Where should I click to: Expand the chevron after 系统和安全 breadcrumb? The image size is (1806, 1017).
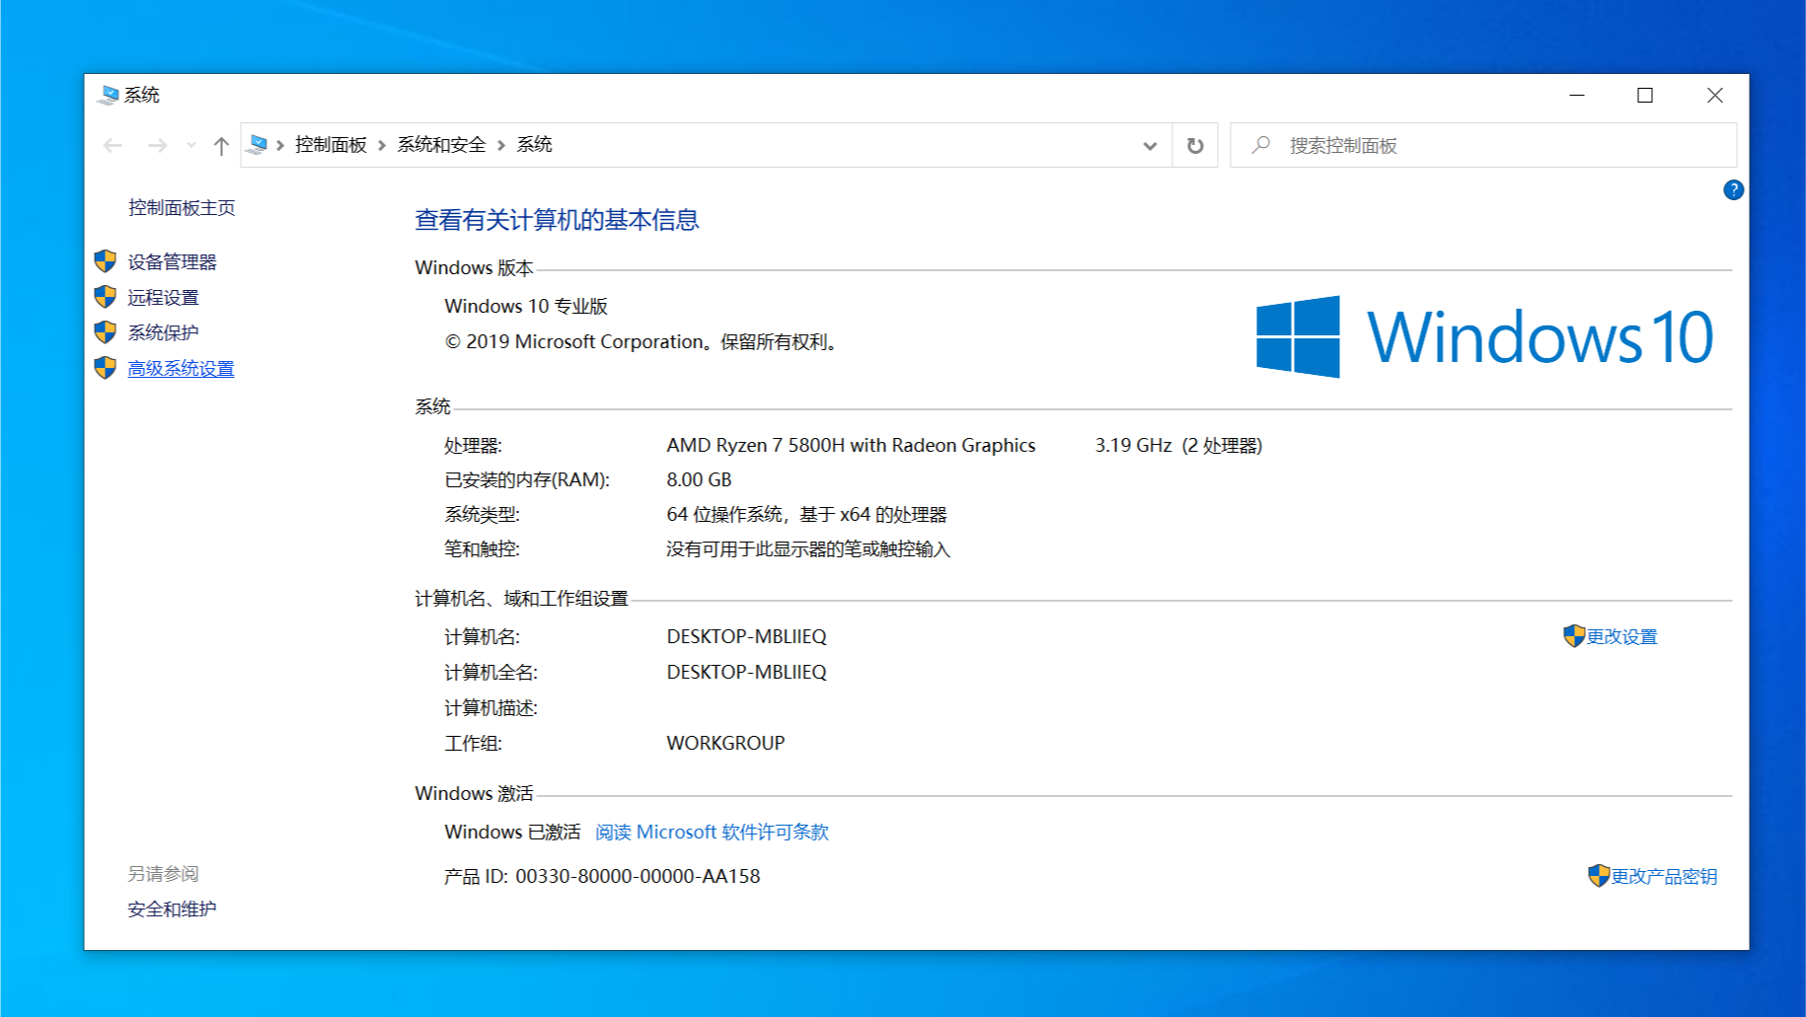(x=501, y=146)
